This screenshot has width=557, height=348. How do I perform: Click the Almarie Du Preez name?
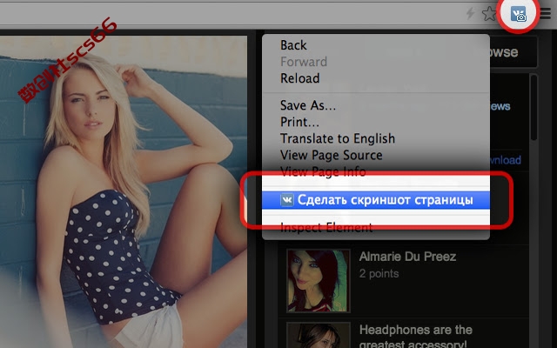click(x=407, y=257)
